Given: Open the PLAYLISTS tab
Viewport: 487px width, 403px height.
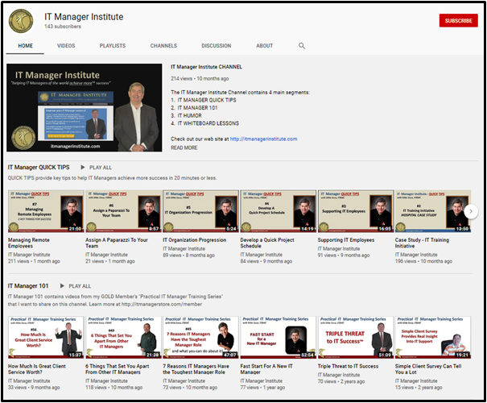Looking at the screenshot, I should pos(113,46).
